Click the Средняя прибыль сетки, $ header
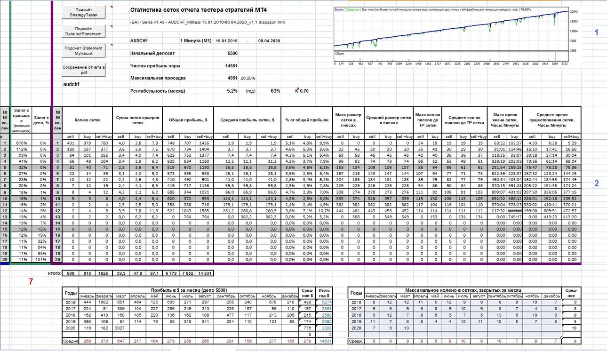Image resolution: width=607 pixels, height=351 pixels. 247,120
